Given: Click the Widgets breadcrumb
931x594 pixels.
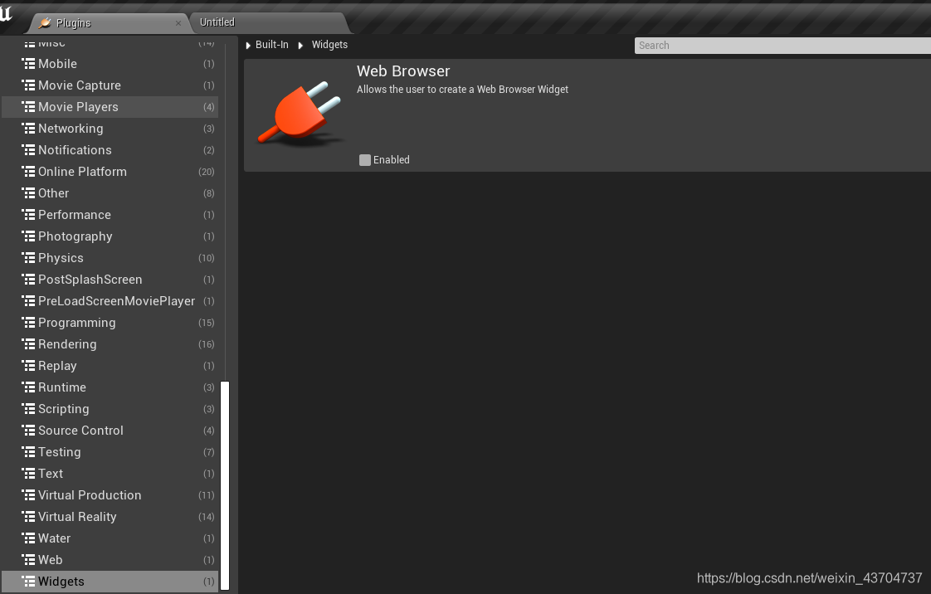Looking at the screenshot, I should (x=329, y=45).
